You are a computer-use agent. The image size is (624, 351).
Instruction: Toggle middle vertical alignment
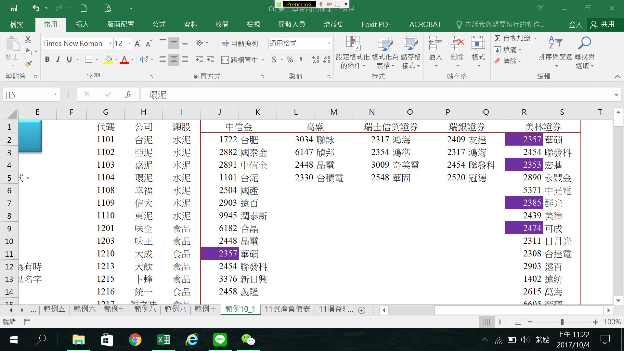(x=174, y=43)
